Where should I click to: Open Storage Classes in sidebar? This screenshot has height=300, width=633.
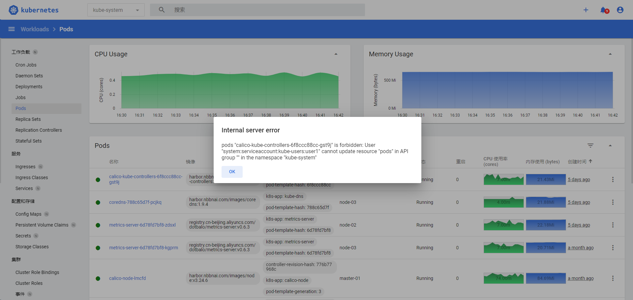tap(32, 247)
